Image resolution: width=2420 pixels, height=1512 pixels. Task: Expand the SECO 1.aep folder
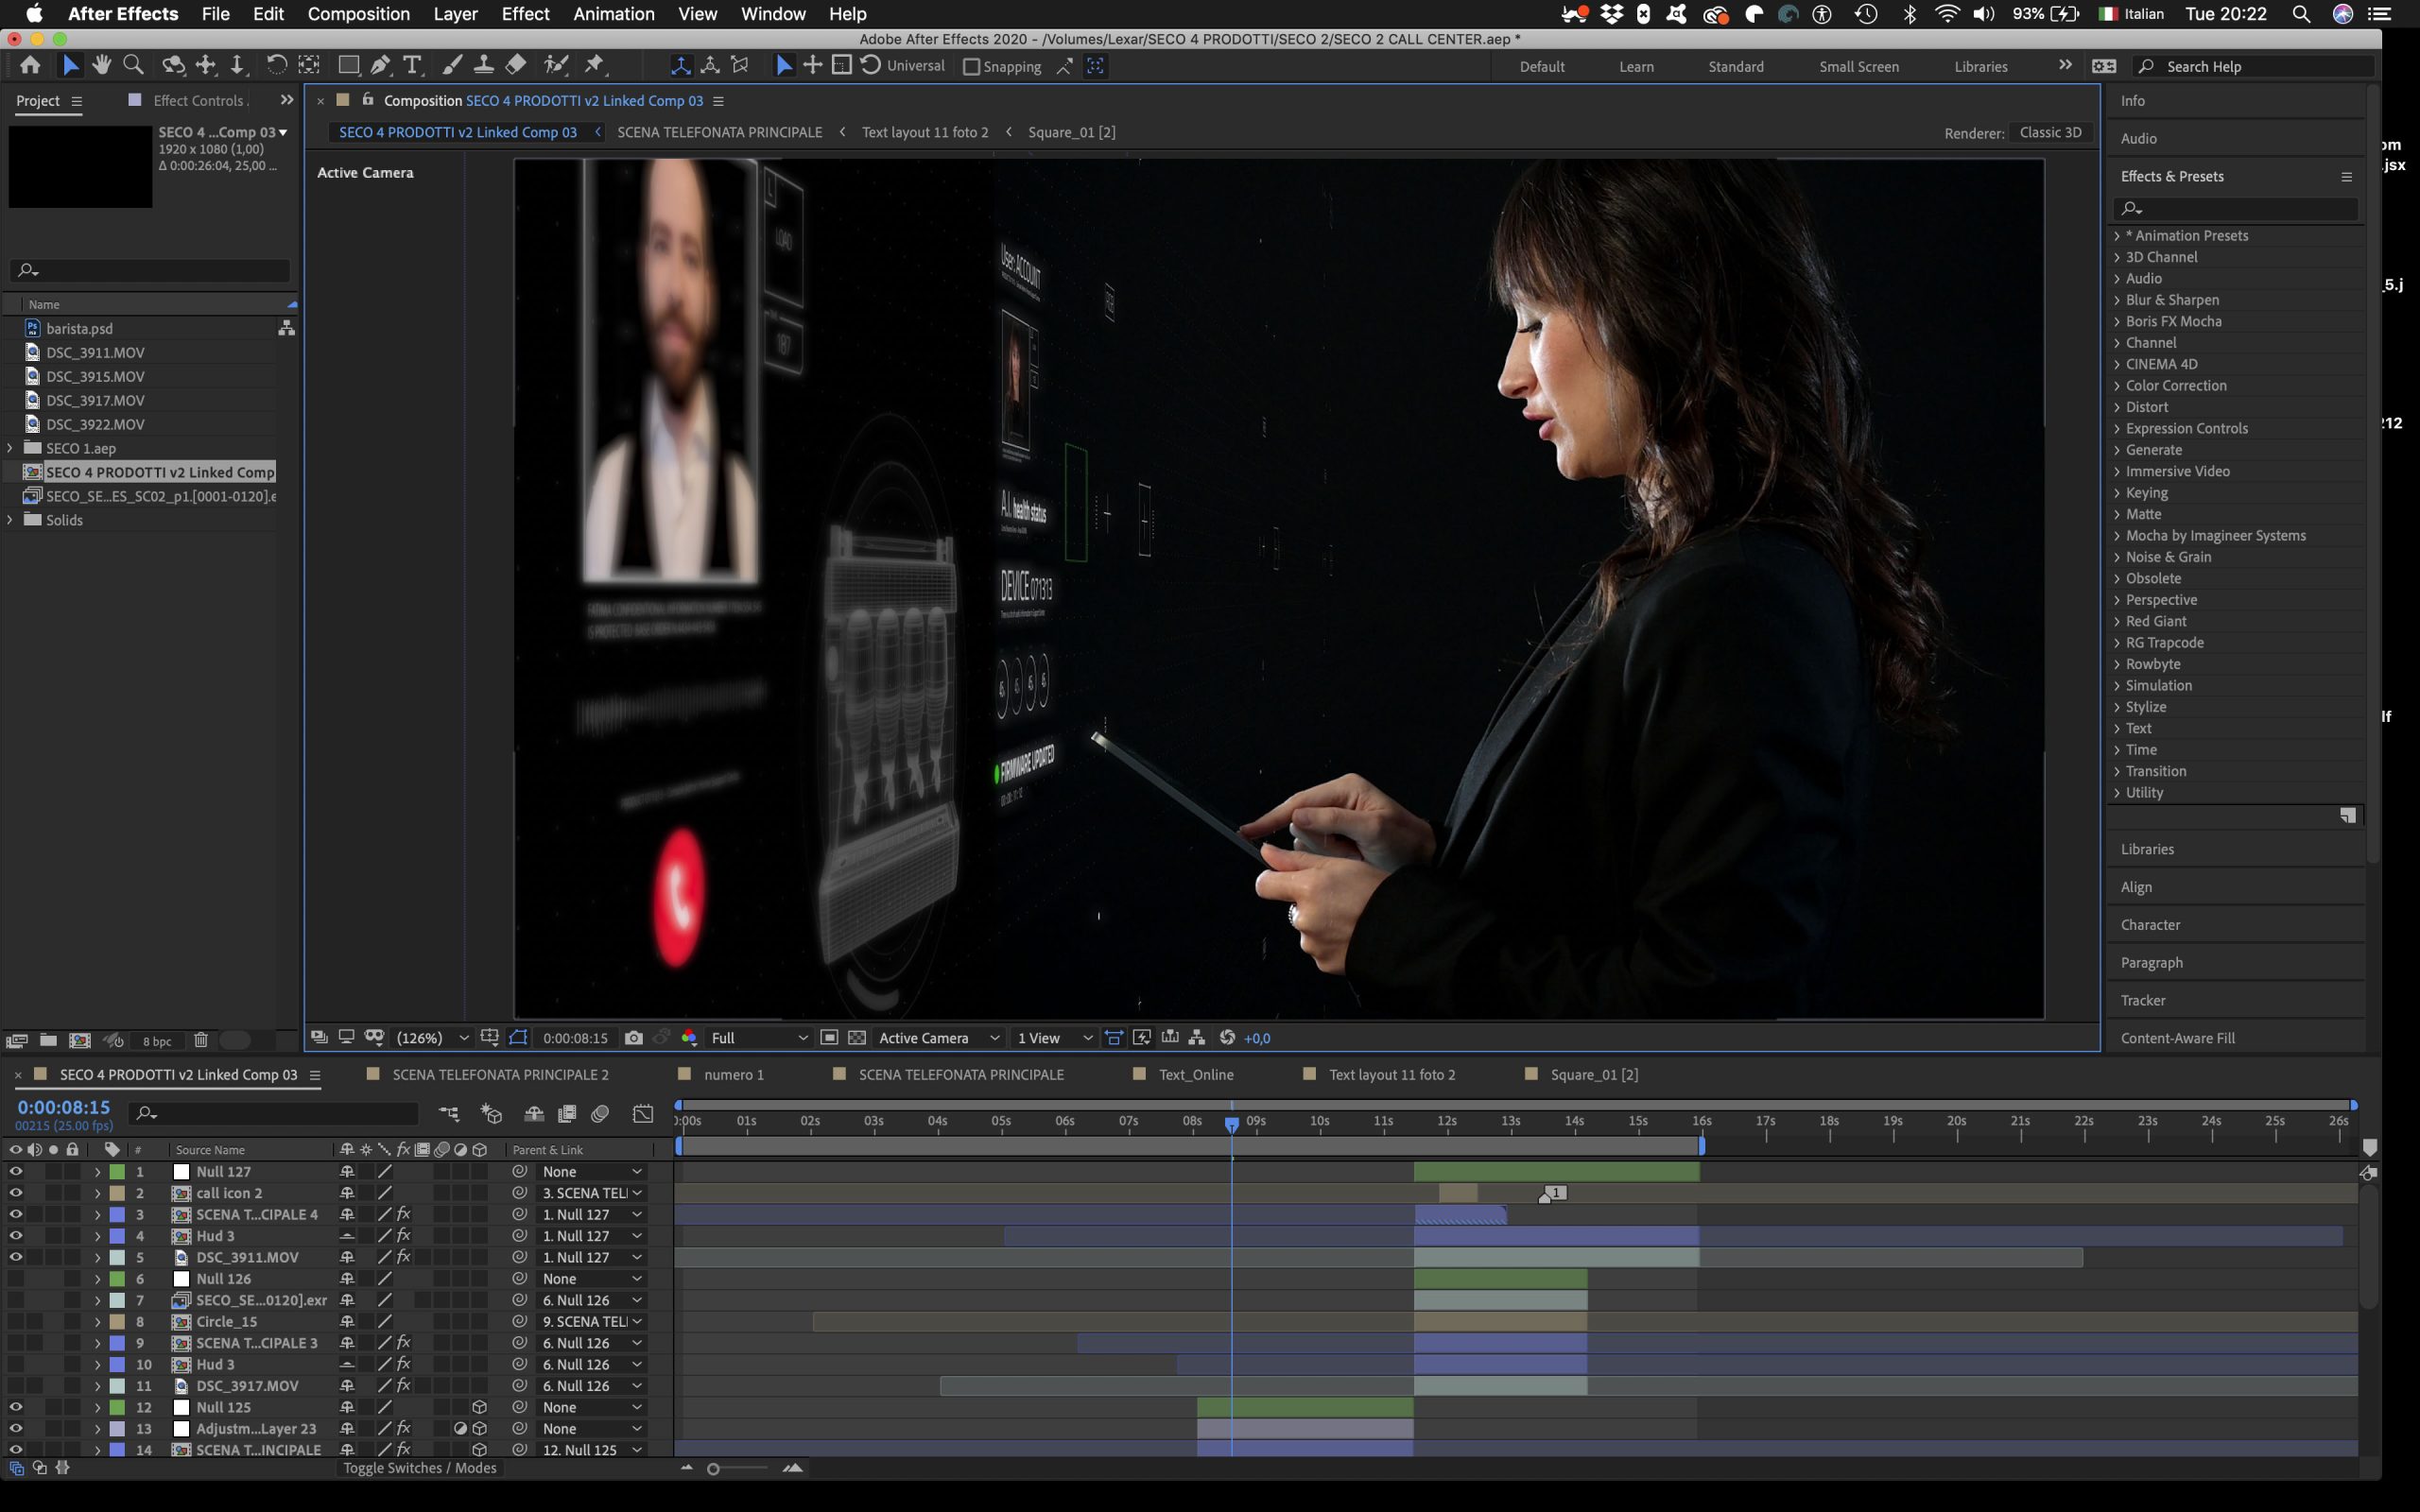click(x=10, y=448)
